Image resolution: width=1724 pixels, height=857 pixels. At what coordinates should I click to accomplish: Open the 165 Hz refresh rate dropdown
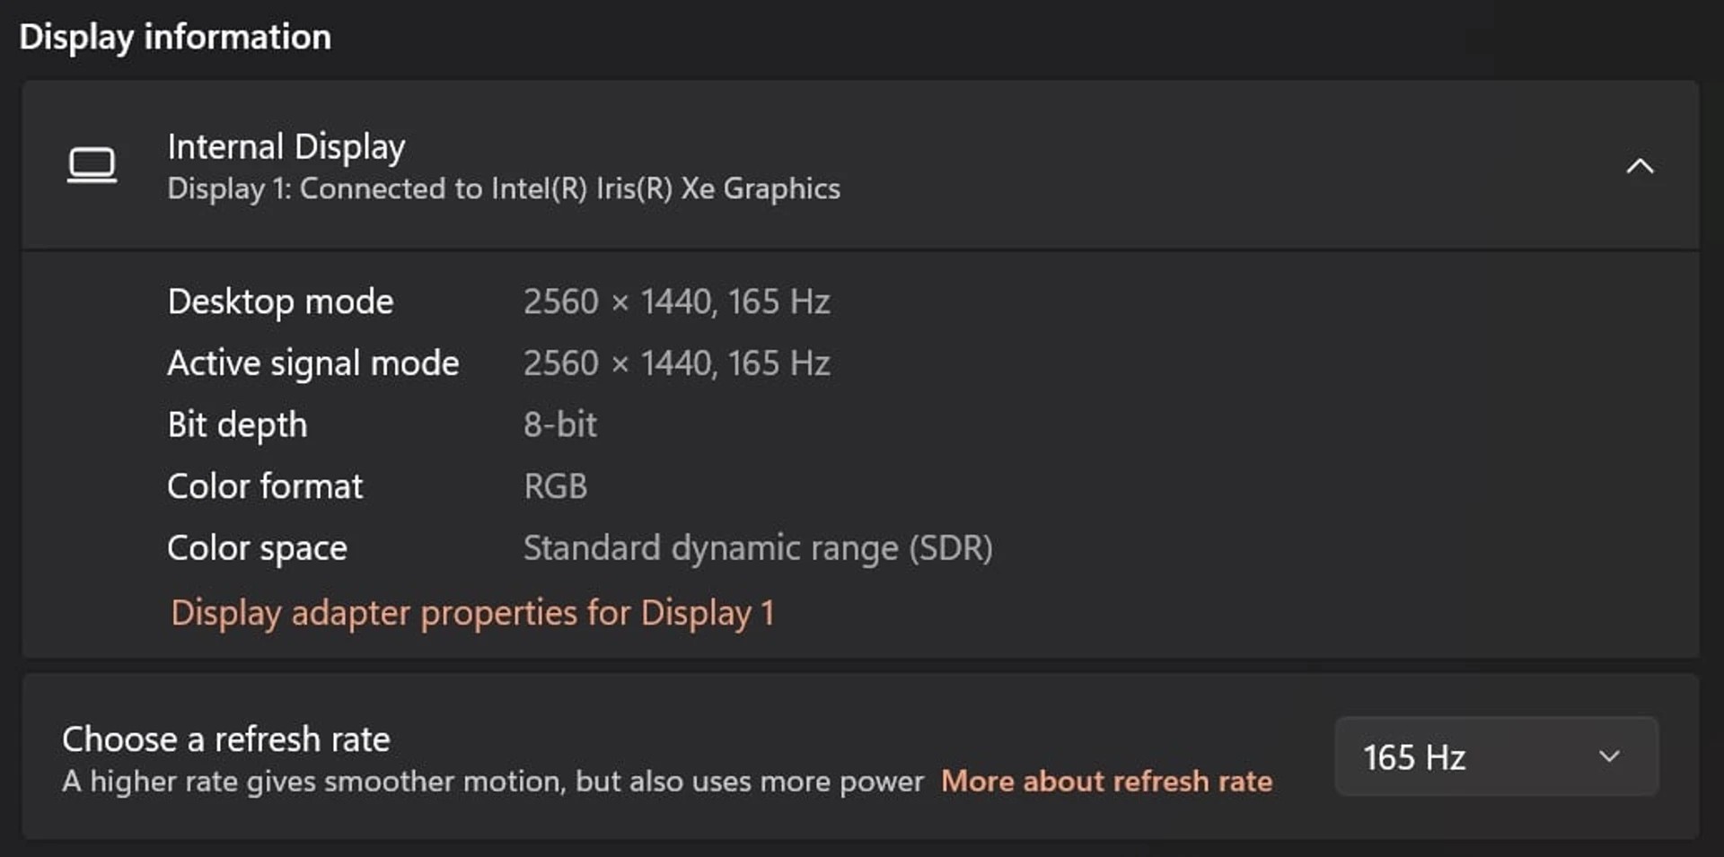[1495, 756]
